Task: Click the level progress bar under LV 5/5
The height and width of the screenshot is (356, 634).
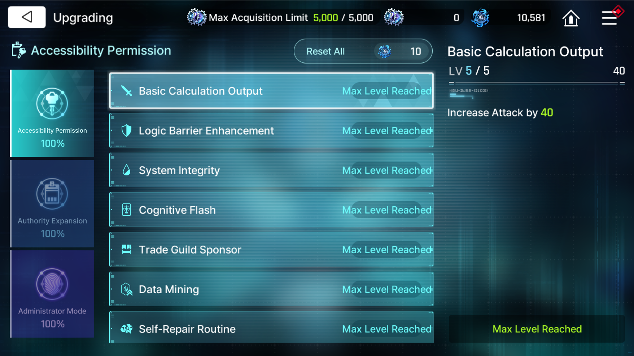Action: pos(537,83)
